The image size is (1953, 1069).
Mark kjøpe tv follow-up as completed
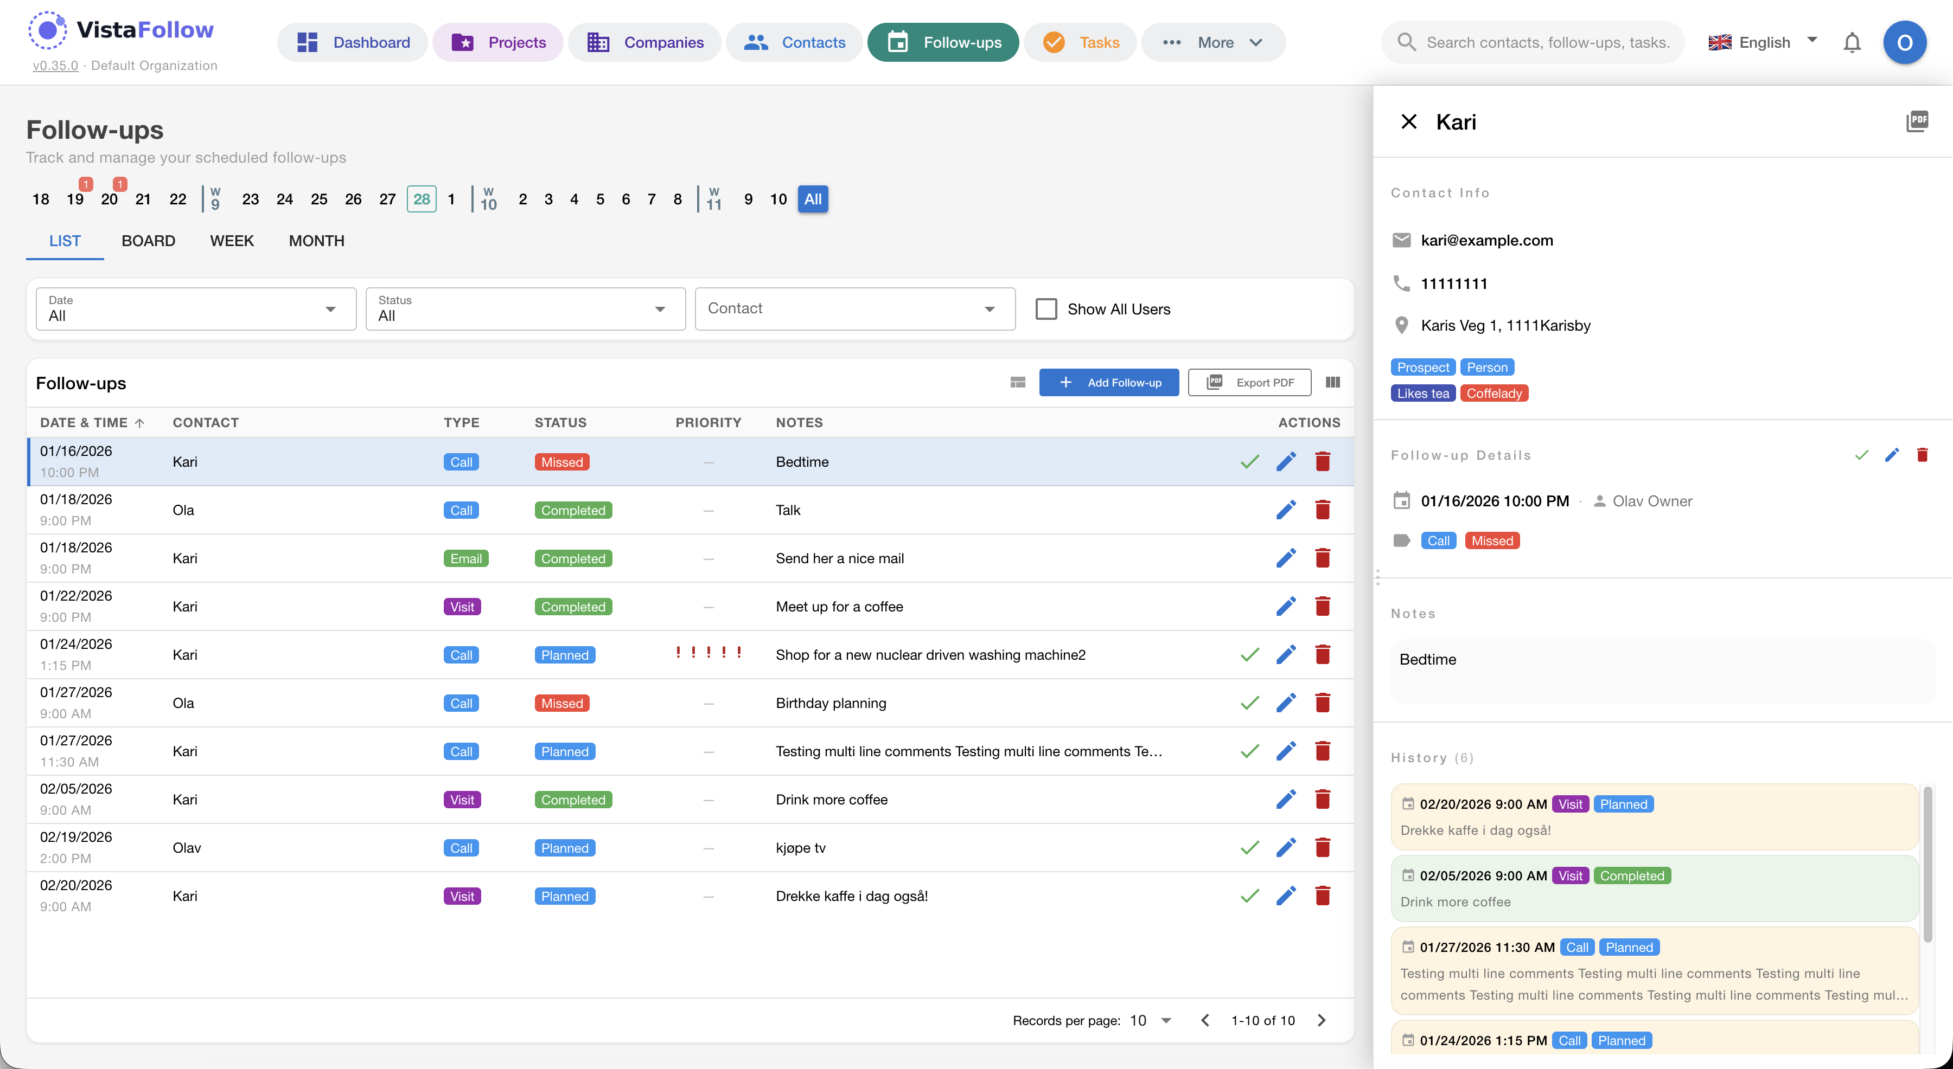pyautogui.click(x=1249, y=848)
